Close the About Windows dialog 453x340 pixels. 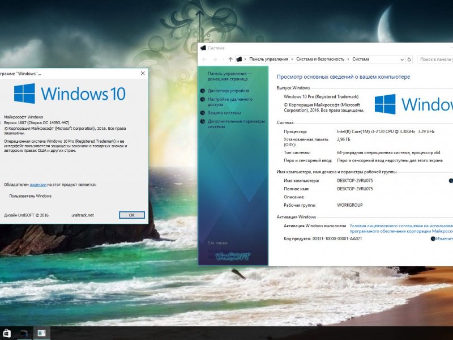[143, 74]
